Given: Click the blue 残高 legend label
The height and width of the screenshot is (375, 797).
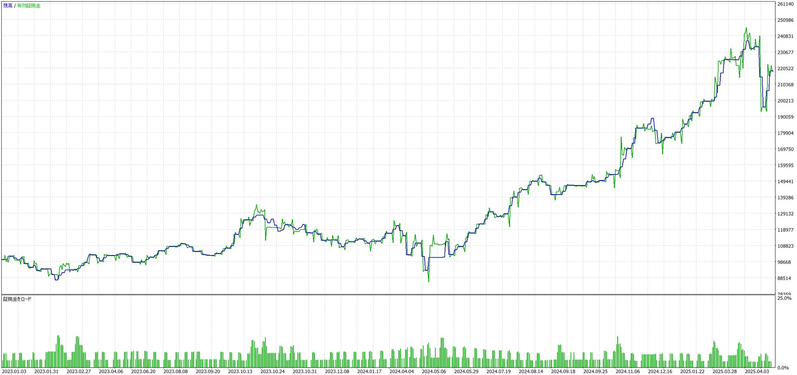Looking at the screenshot, I should point(8,6).
